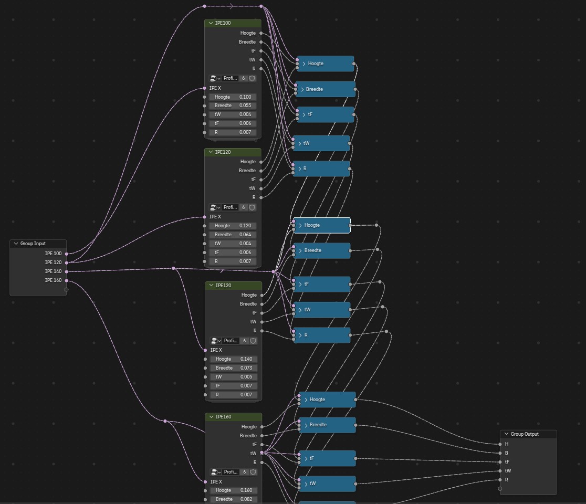This screenshot has width=586, height=504.
Task: Select the Hoogte 0.140 value field
Action: coord(233,359)
